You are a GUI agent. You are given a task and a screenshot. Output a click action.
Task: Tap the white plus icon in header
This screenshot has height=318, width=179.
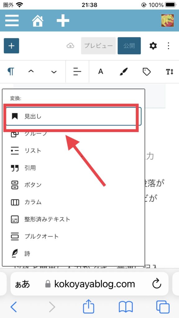click(x=63, y=20)
